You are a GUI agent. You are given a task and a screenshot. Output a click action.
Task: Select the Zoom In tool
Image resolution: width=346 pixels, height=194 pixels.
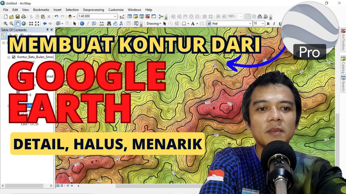click(5, 23)
